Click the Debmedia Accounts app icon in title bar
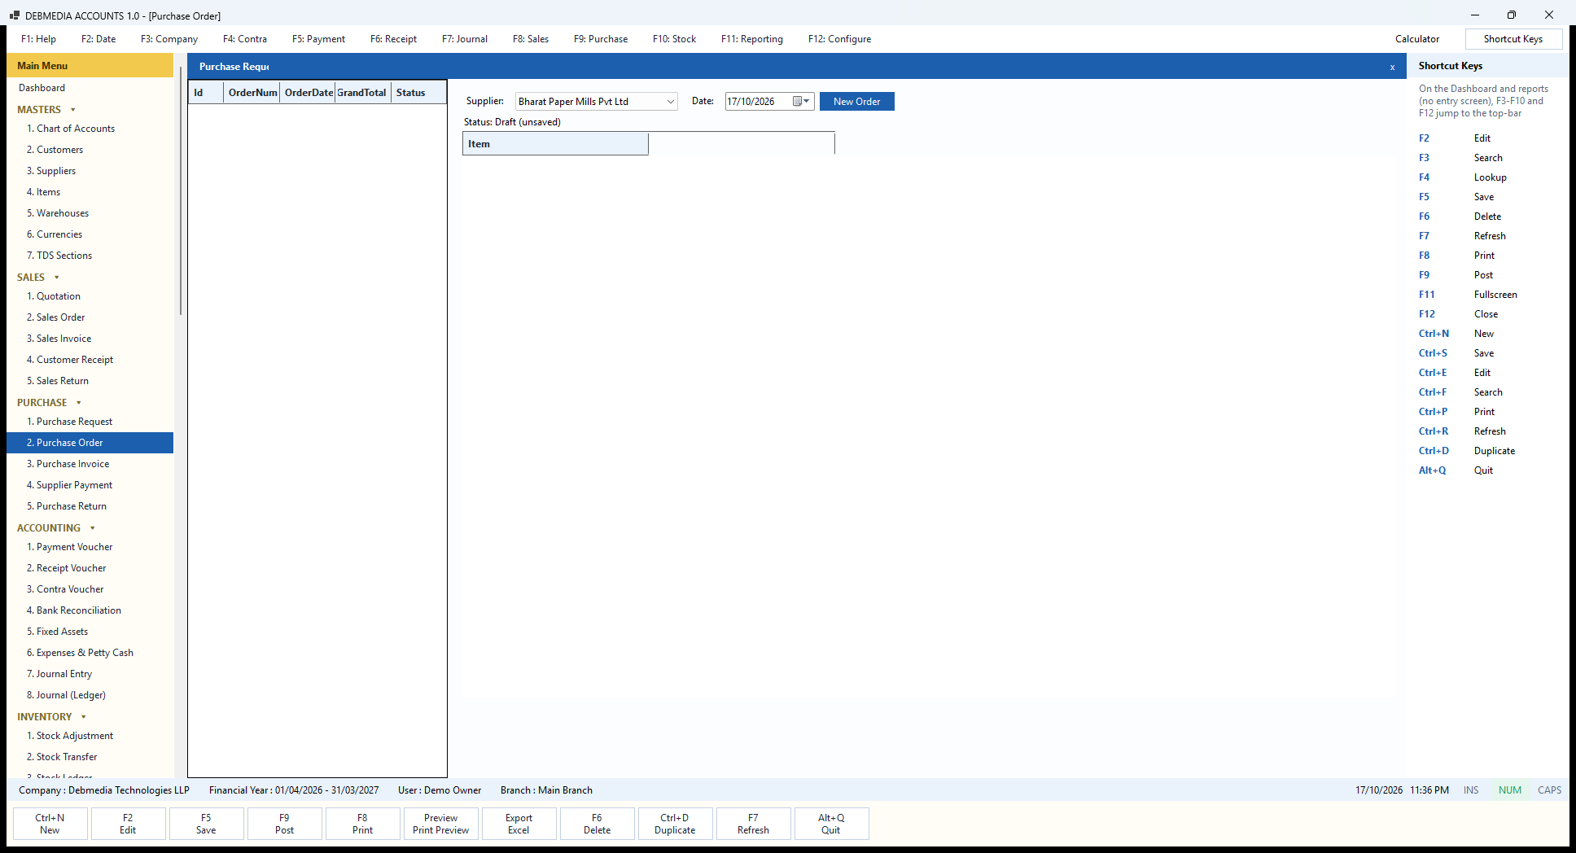The image size is (1576, 853). [x=15, y=15]
